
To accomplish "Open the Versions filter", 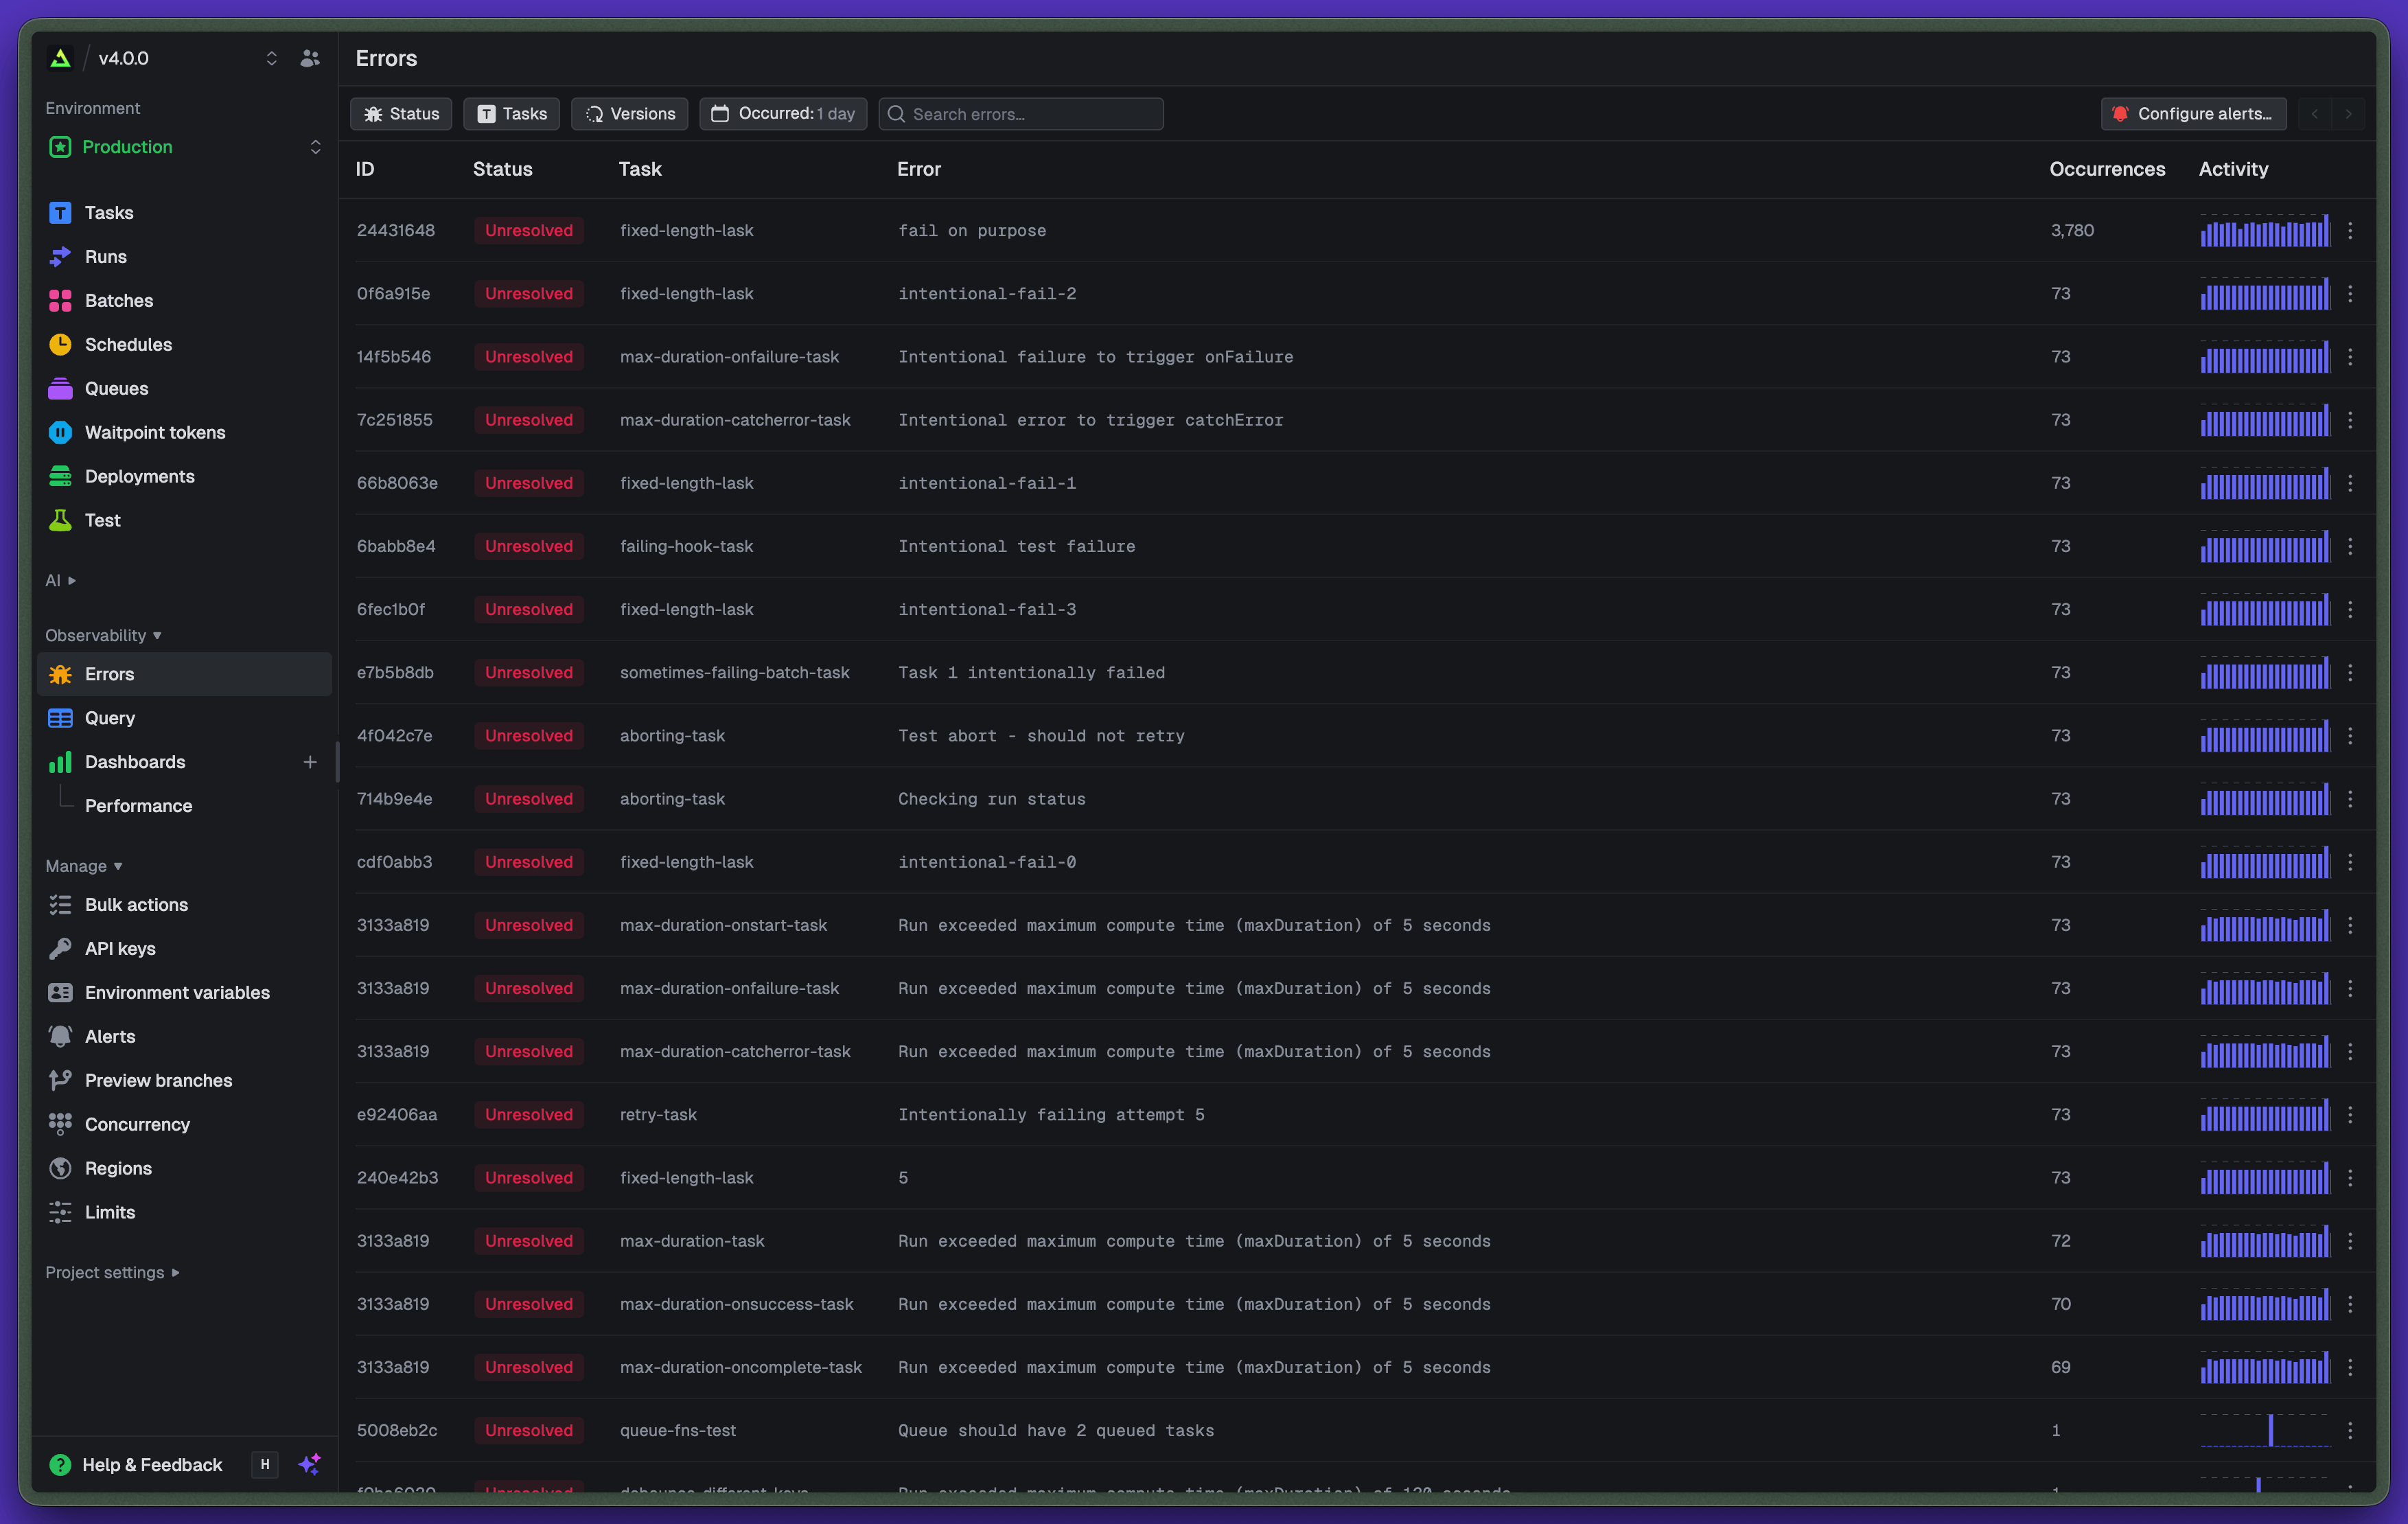I will tap(630, 114).
